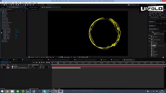Select the Type tool
The height and width of the screenshot is (93, 166).
[x=21, y=5]
